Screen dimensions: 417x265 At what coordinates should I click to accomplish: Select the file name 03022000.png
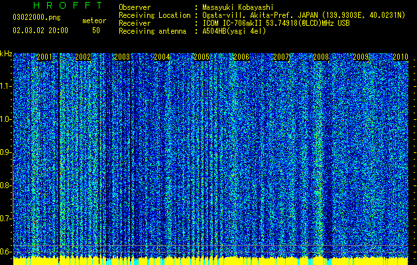pos(36,18)
